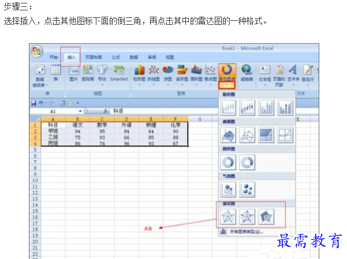Click the Office button orb

37,51
